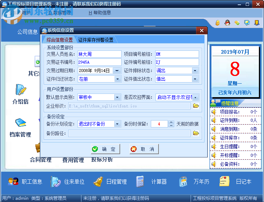Decrease 备份时保留 days with down arrow
This screenshot has height=202, width=264.
pos(171,126)
